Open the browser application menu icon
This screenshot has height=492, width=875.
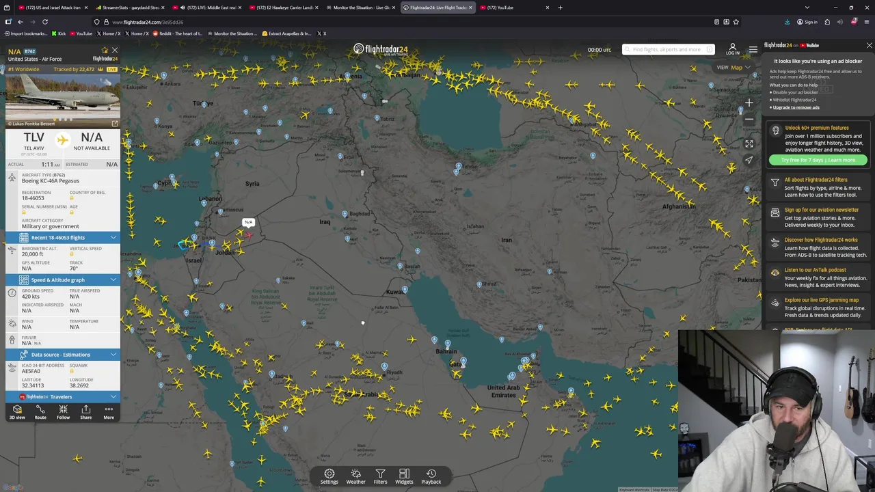click(x=865, y=22)
